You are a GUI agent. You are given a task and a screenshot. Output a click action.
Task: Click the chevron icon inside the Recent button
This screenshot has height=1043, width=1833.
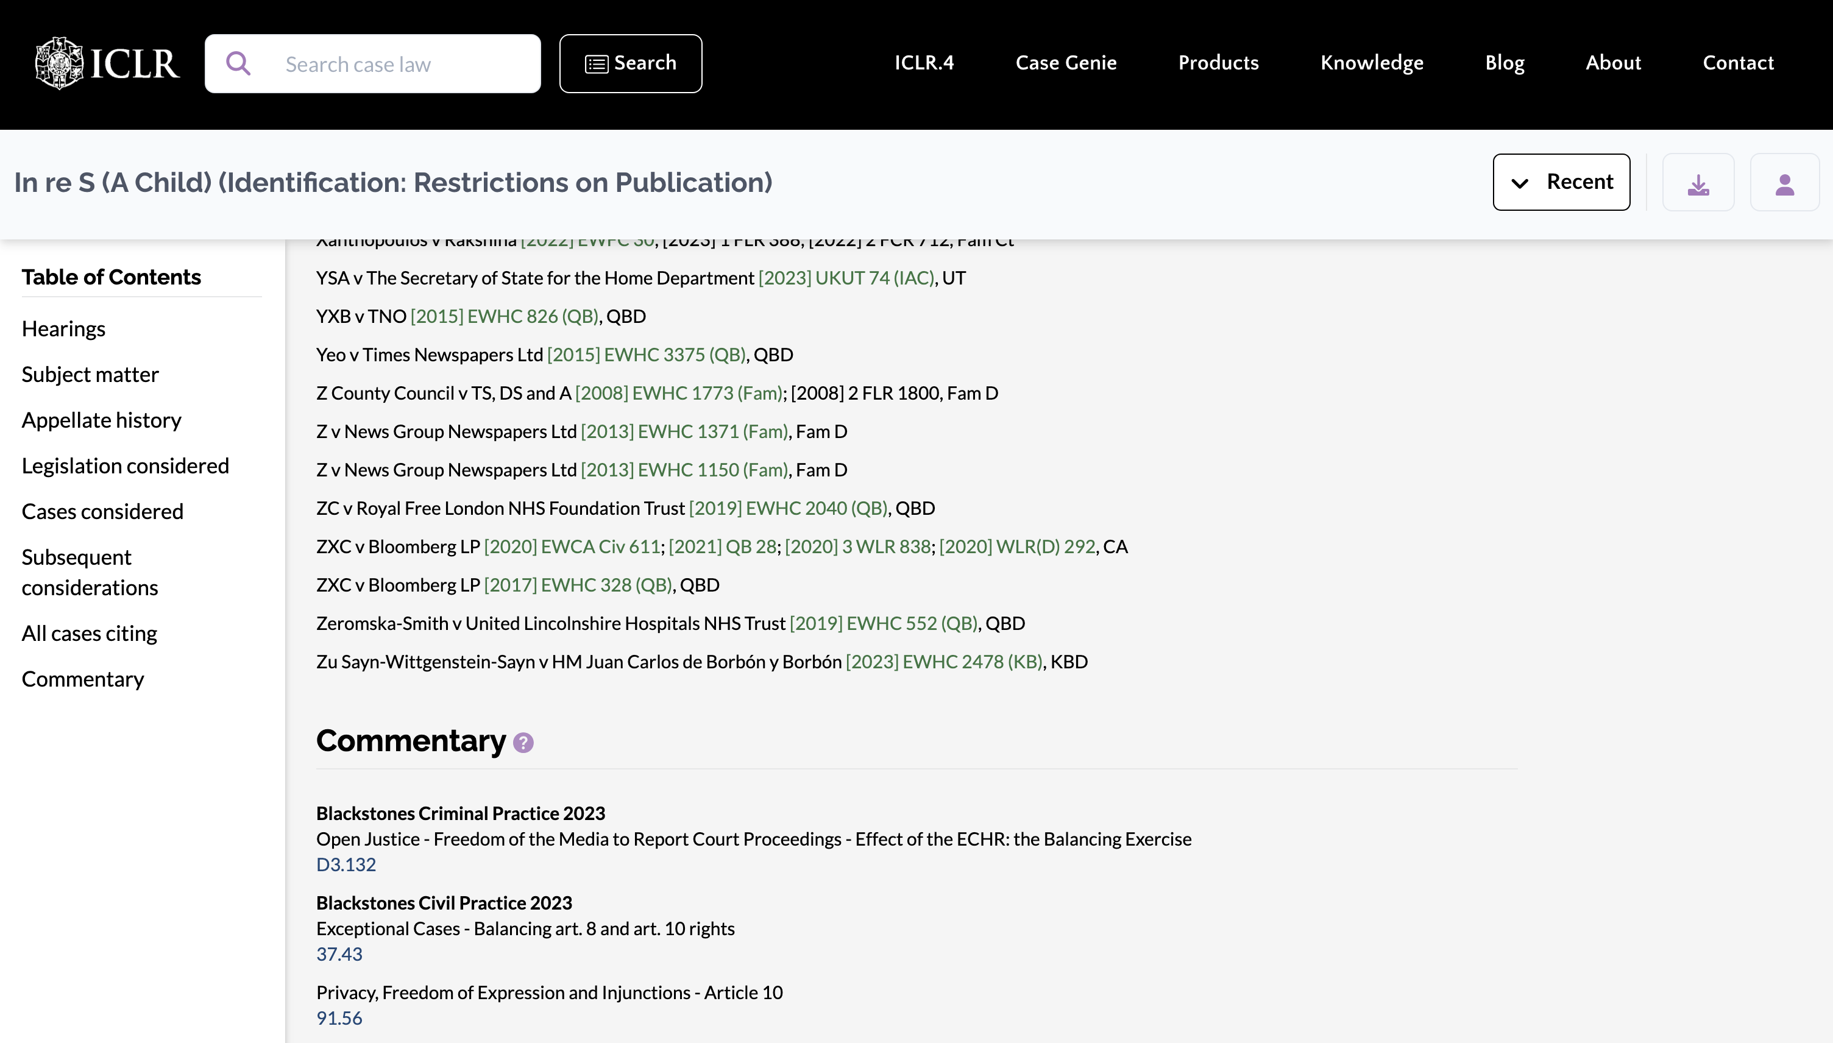[x=1520, y=182]
